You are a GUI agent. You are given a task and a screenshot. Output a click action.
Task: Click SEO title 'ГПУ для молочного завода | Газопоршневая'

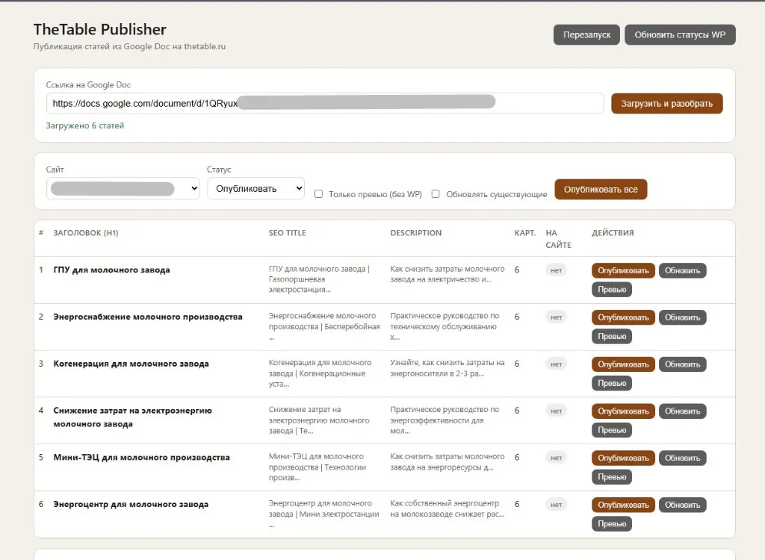click(319, 274)
